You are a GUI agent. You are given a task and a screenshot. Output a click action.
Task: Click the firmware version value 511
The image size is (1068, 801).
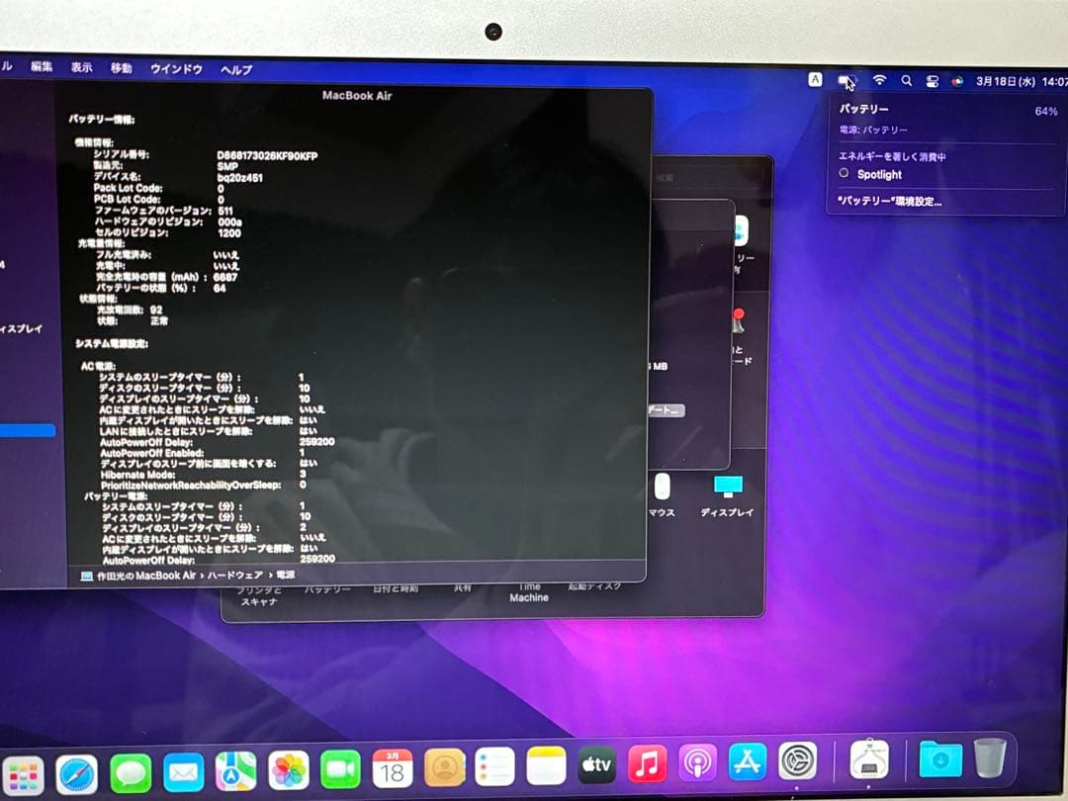coord(225,212)
